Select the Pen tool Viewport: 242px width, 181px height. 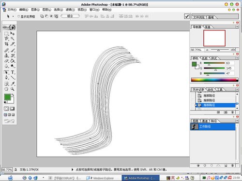[6, 78]
